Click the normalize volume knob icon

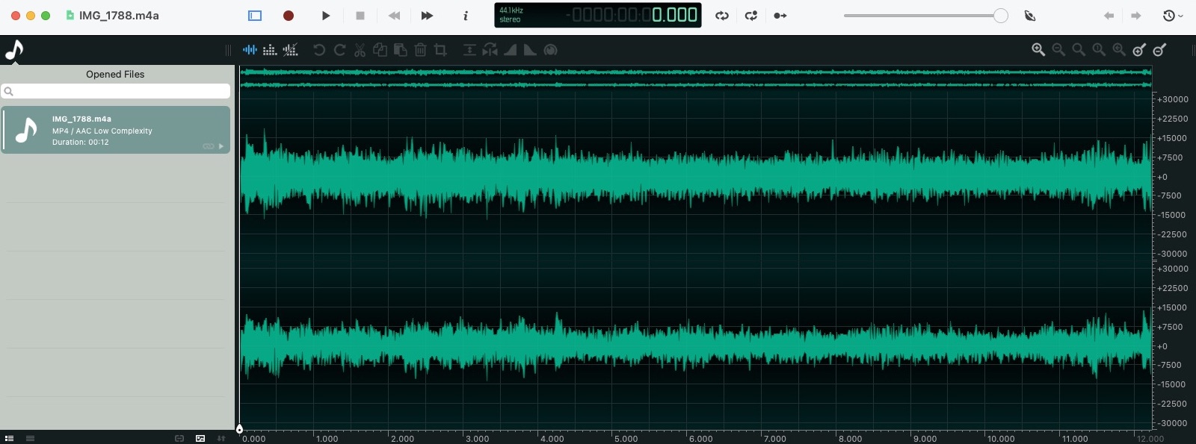click(x=550, y=50)
